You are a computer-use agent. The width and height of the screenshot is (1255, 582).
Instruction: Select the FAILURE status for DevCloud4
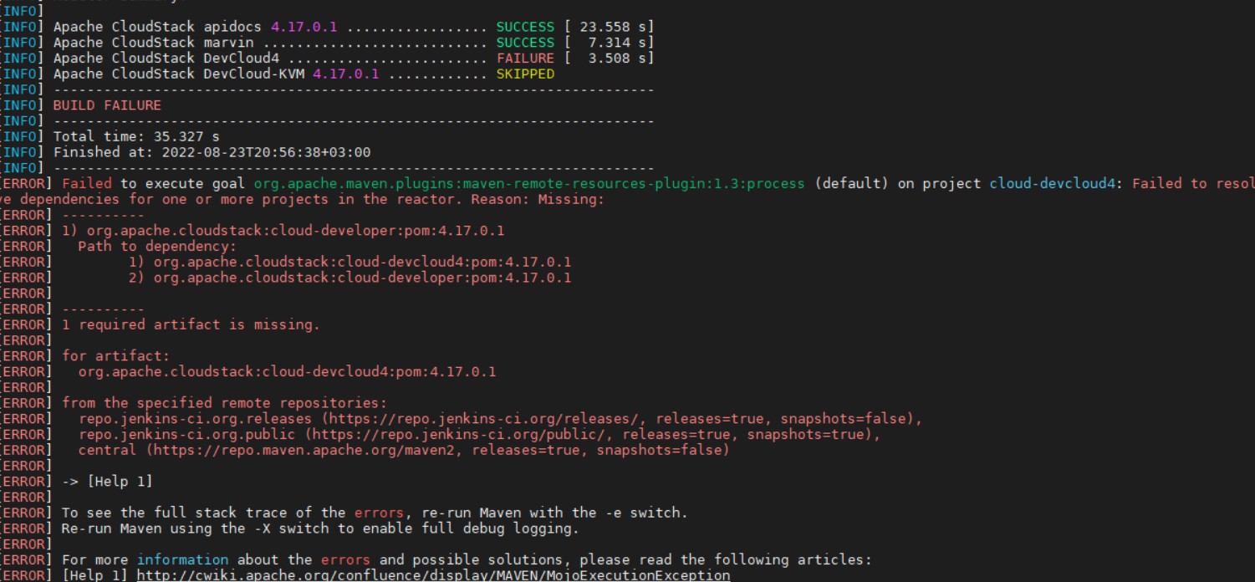[x=525, y=59]
